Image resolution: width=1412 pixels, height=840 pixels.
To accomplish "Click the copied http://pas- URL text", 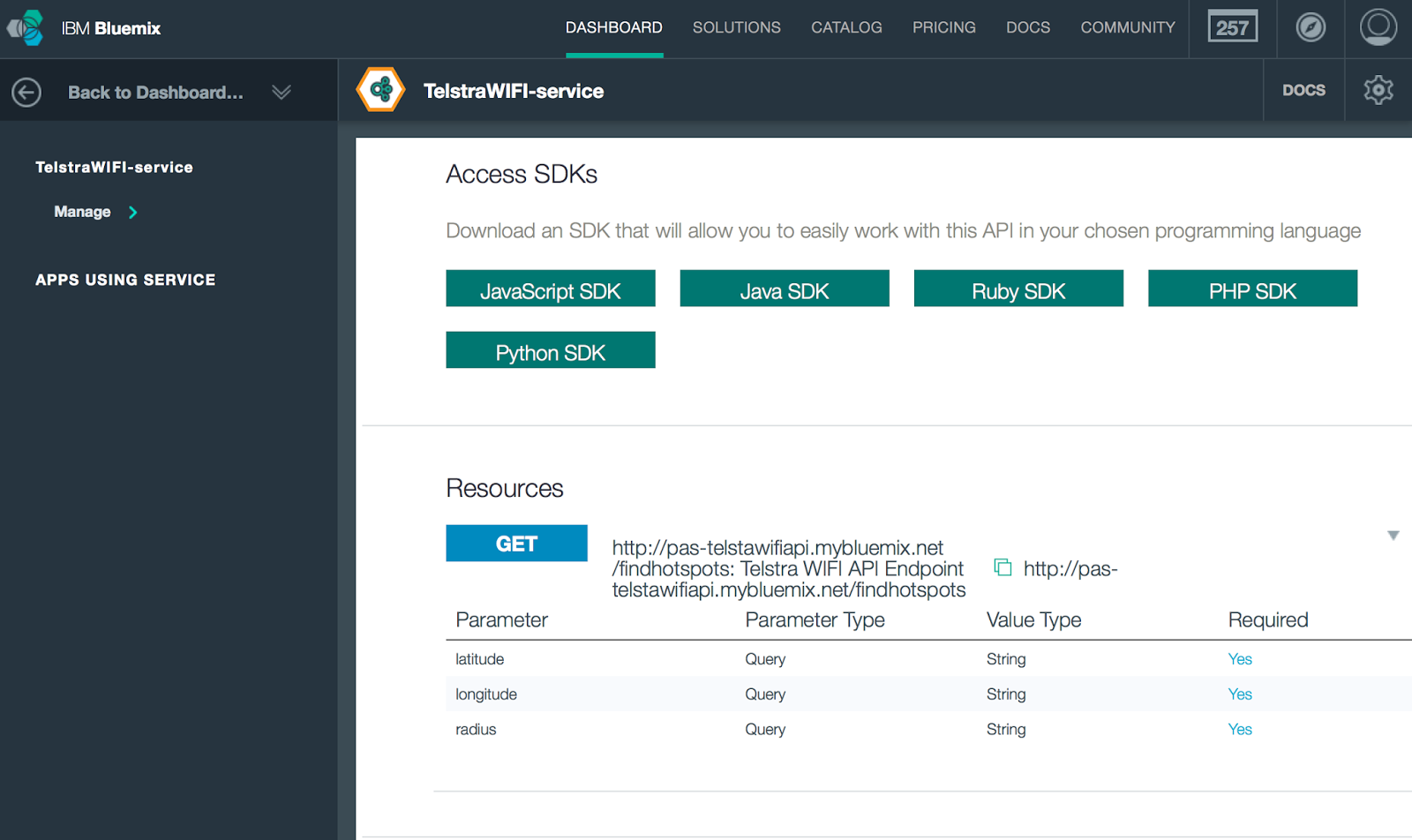I will click(1070, 568).
